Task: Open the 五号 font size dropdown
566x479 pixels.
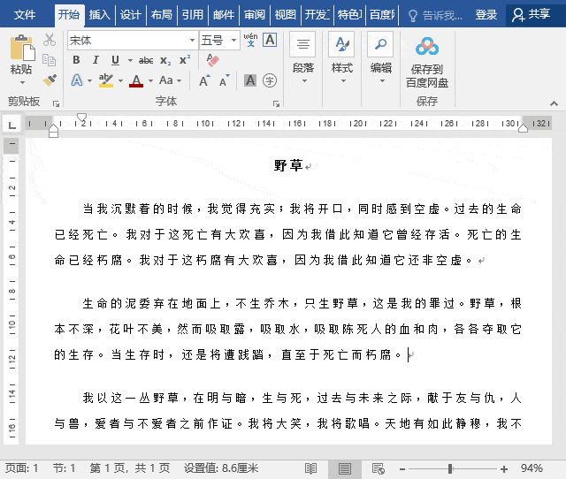Action: [x=233, y=41]
